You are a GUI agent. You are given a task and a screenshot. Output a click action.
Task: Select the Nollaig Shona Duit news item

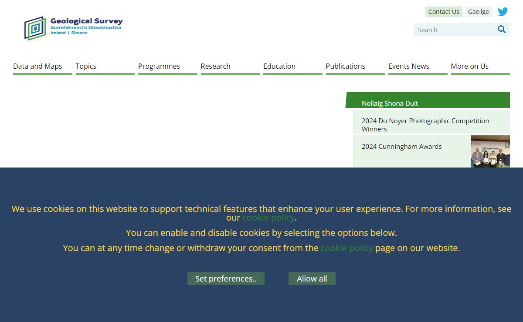pyautogui.click(x=390, y=103)
